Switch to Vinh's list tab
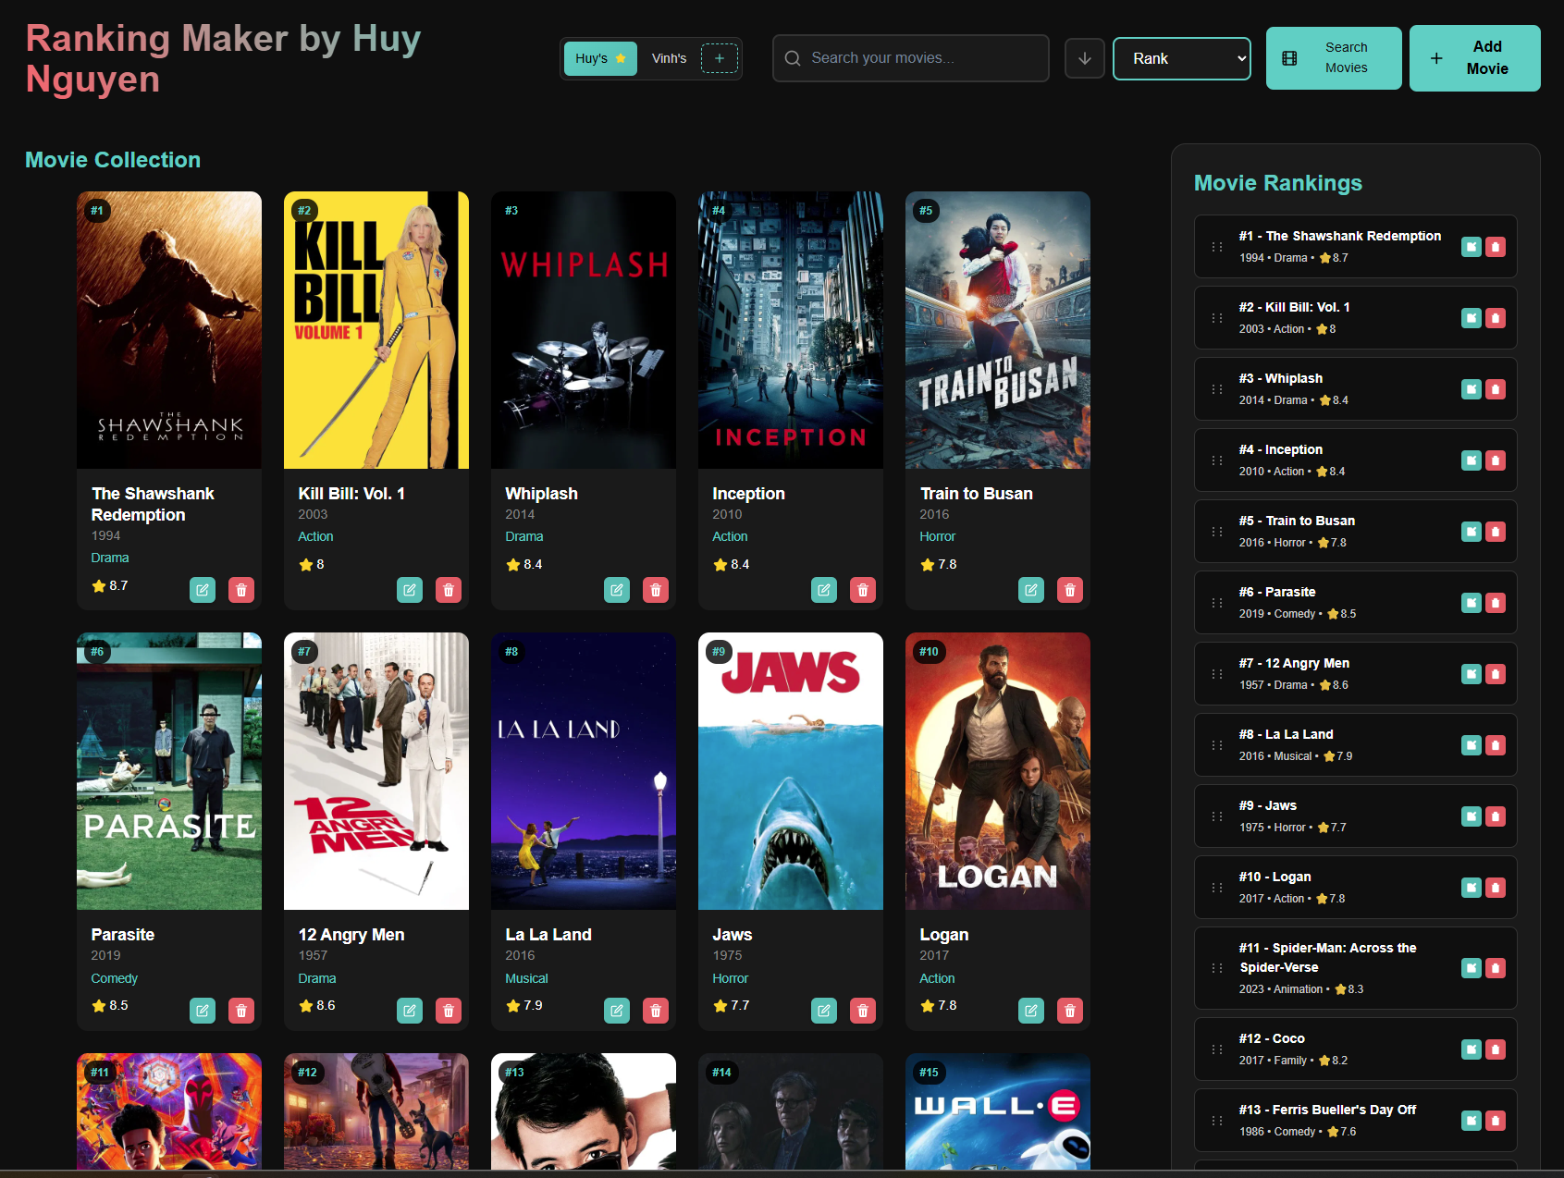The width and height of the screenshot is (1564, 1178). pyautogui.click(x=669, y=58)
